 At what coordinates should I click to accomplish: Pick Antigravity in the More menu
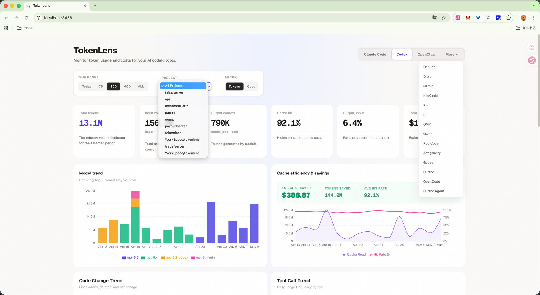(440, 153)
